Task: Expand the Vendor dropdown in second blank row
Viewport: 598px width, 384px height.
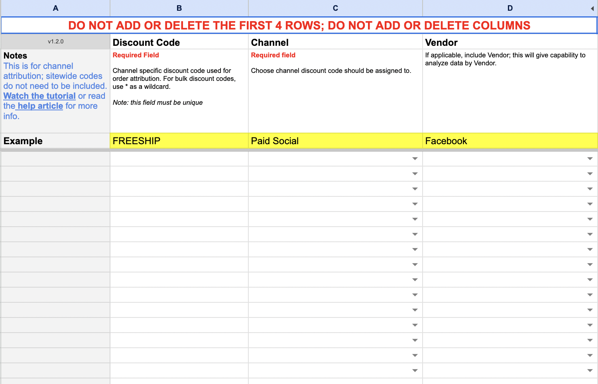Action: (590, 174)
